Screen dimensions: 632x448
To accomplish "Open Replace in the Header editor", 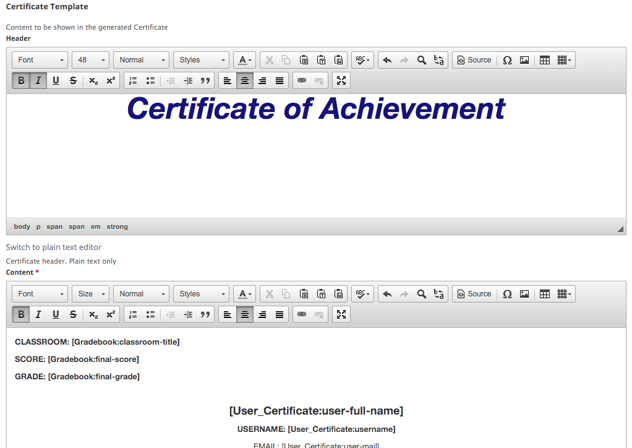I will coord(439,60).
